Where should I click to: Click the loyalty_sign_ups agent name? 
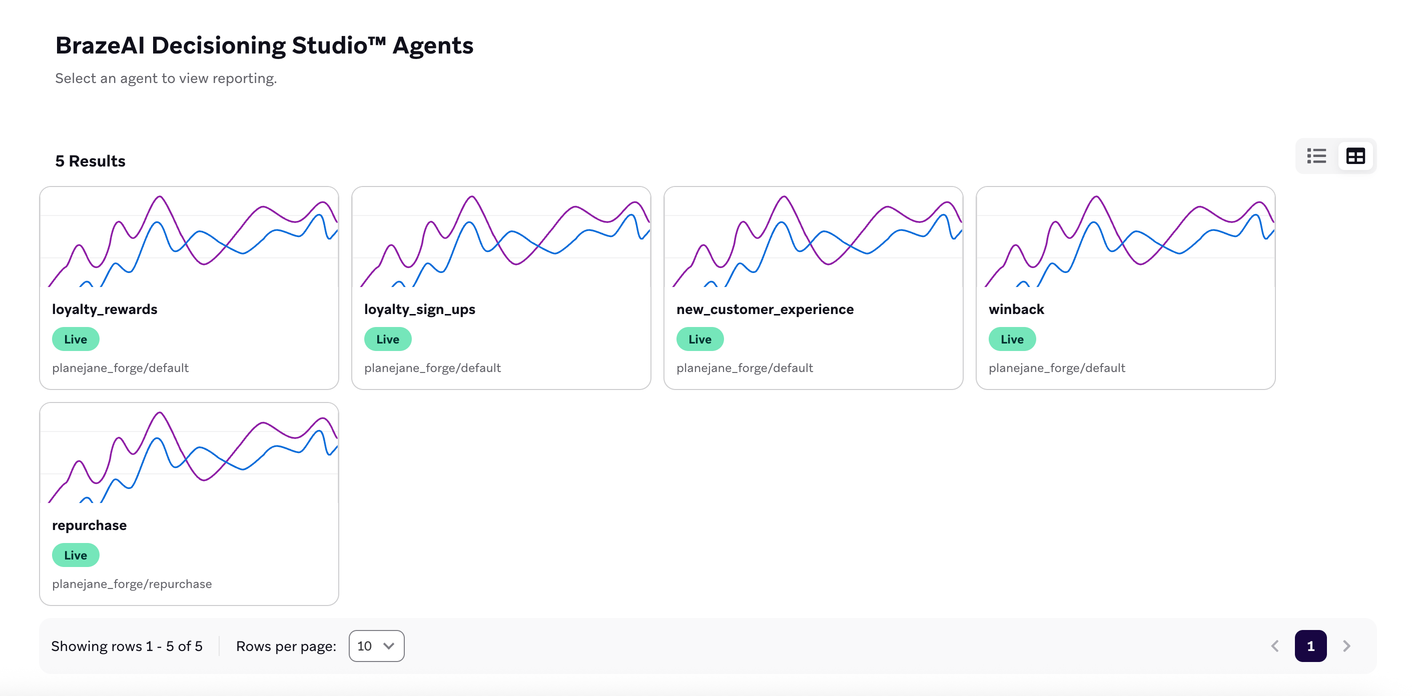coord(420,308)
